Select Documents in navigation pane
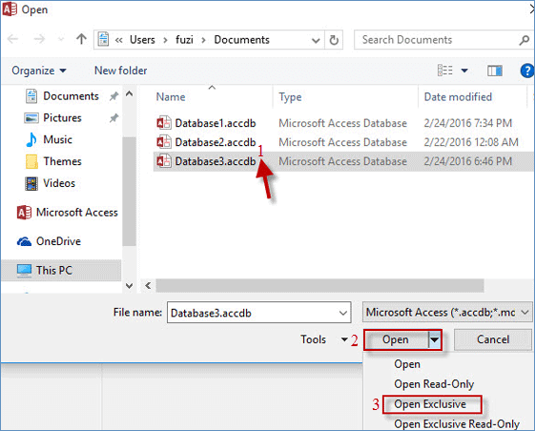 [x=71, y=96]
